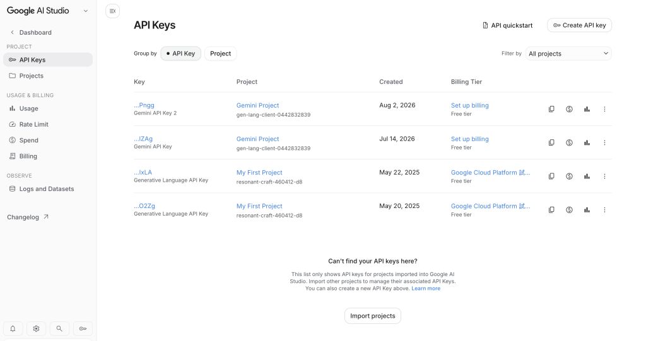646x341 pixels.
Task: Open the Learn more link
Action: coord(426,289)
